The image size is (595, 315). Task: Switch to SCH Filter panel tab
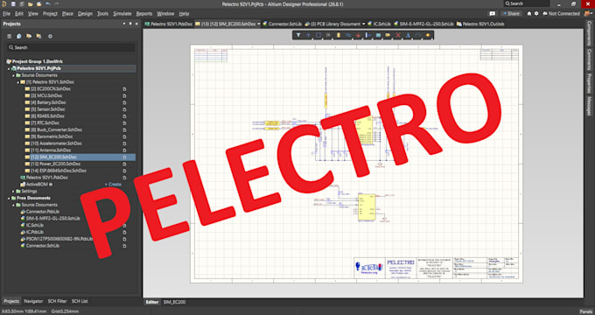[57, 301]
